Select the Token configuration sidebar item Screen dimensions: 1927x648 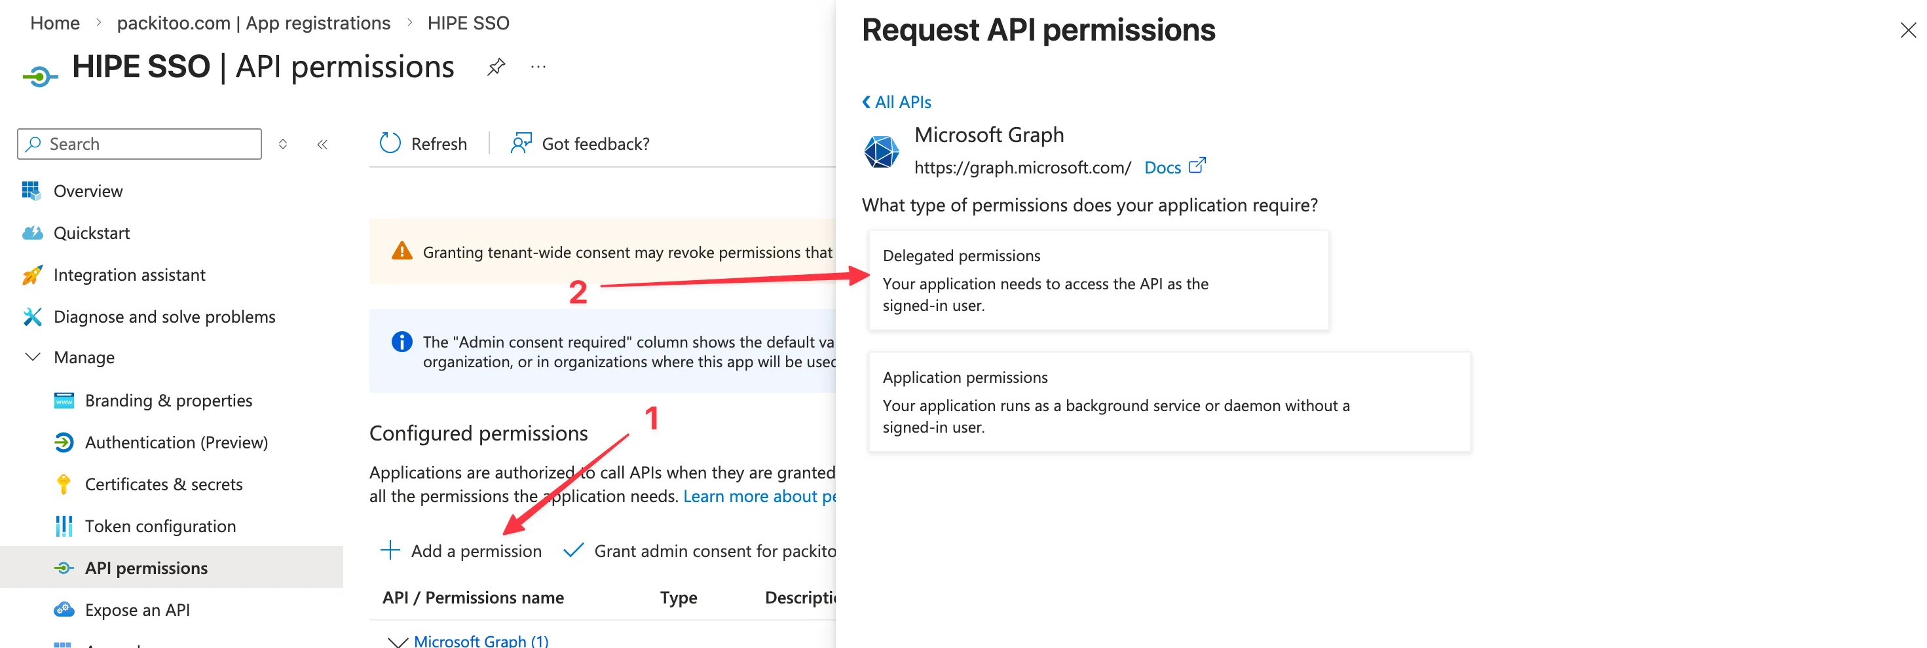(161, 526)
